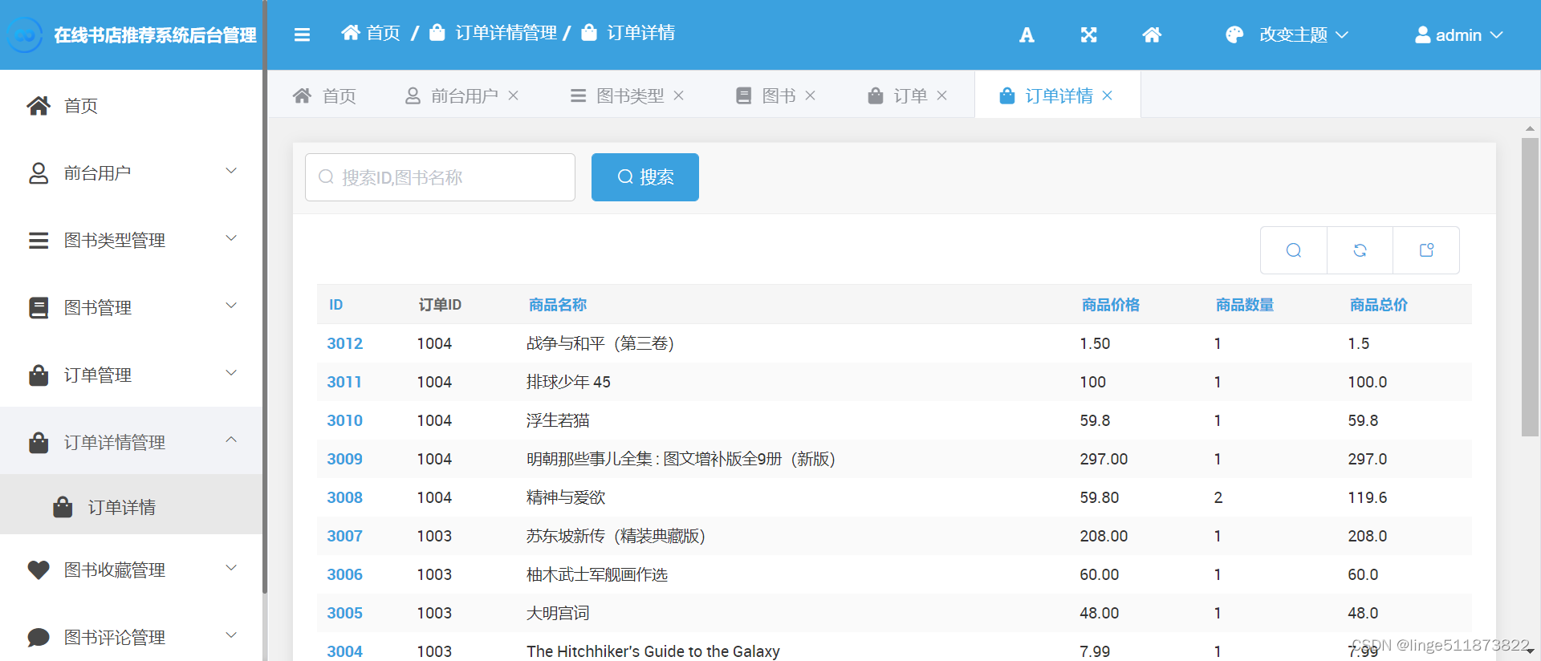This screenshot has height=661, width=1541.
Task: Open order detail ID 3012 link
Action: (345, 343)
